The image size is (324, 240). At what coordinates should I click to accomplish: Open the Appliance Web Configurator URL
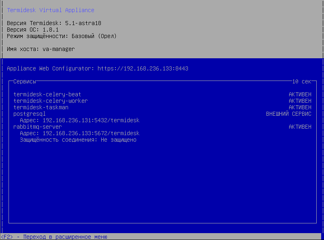[x=143, y=68]
